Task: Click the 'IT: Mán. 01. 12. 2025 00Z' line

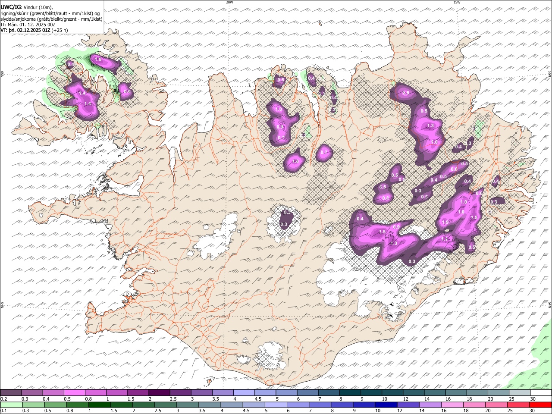Action: click(28, 25)
